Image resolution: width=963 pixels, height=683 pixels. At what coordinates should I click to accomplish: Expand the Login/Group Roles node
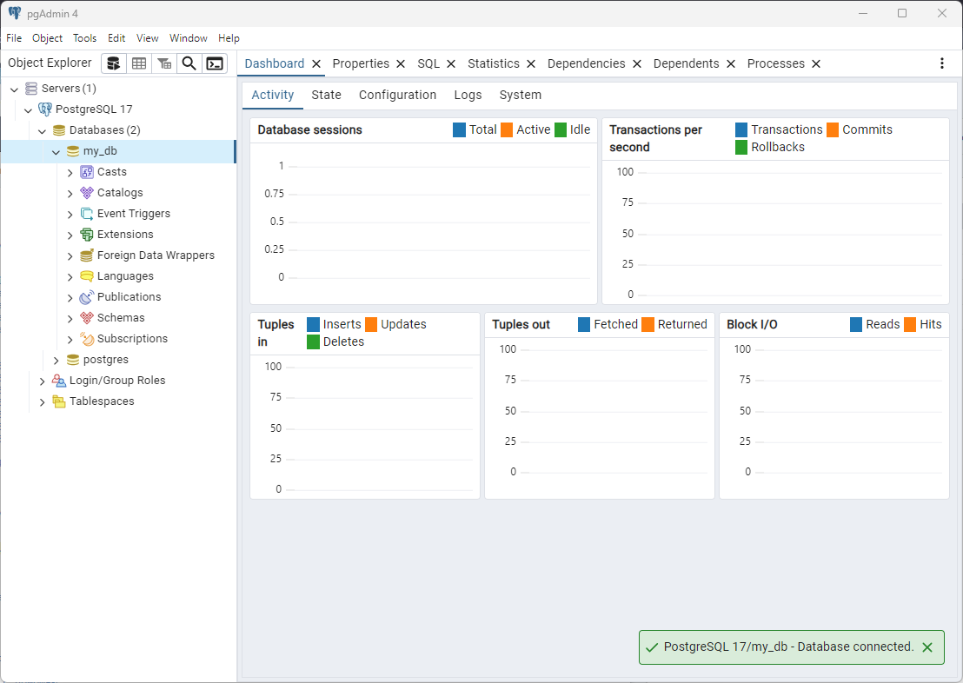coord(43,381)
